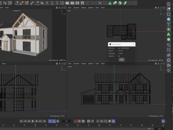Screen dimensions: 173x130
Task: Maximize the perspective viewport toggle icon
Action: pos(65,8)
